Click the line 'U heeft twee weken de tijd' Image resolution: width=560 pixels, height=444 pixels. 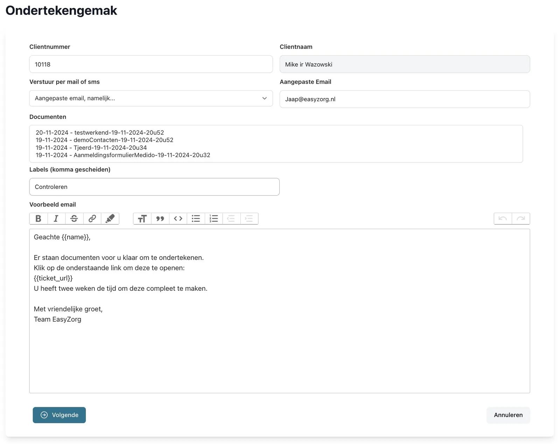pos(121,289)
